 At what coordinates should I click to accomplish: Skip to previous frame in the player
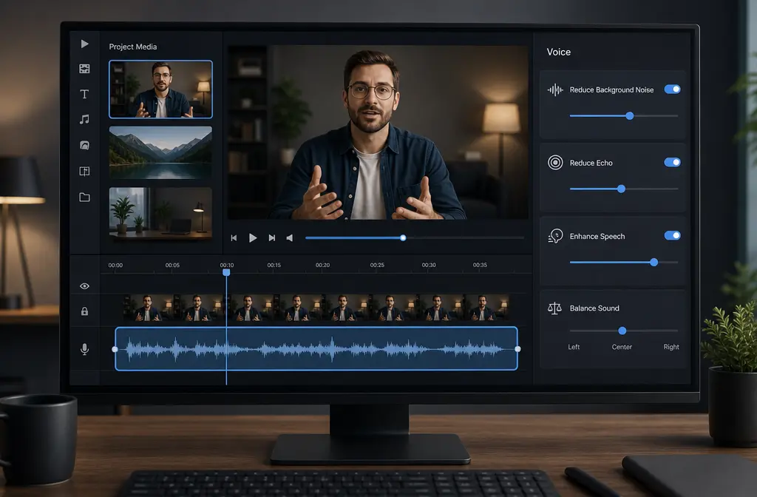pos(234,238)
